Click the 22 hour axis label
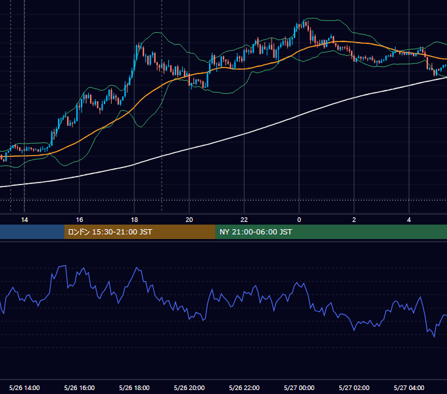The image size is (447, 394). coord(244,220)
